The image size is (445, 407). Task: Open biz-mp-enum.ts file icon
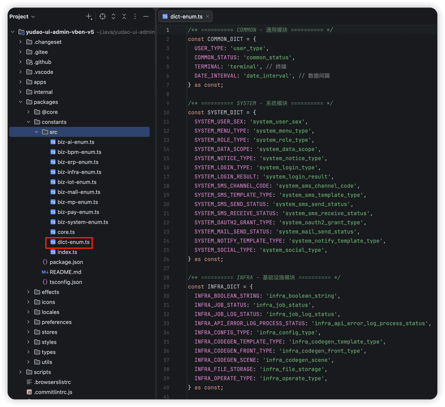(x=53, y=202)
